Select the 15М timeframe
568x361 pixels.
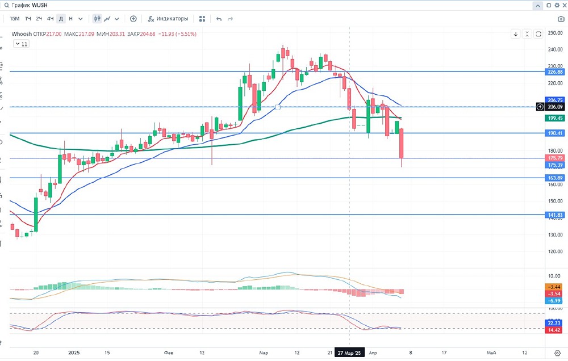[15, 19]
